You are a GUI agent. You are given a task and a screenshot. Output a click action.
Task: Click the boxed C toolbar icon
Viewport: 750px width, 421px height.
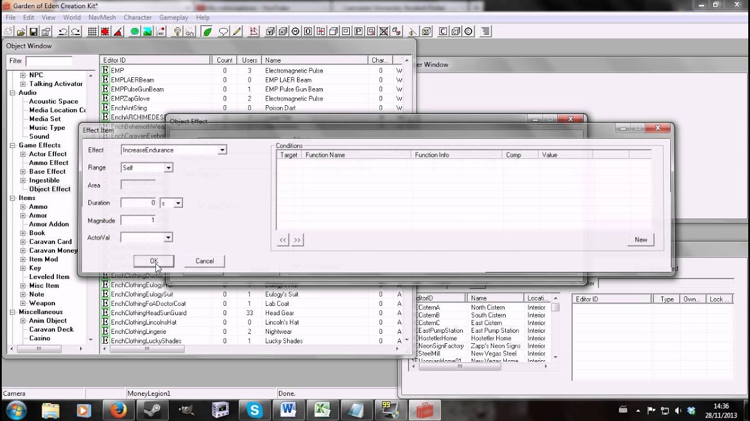pos(443,32)
